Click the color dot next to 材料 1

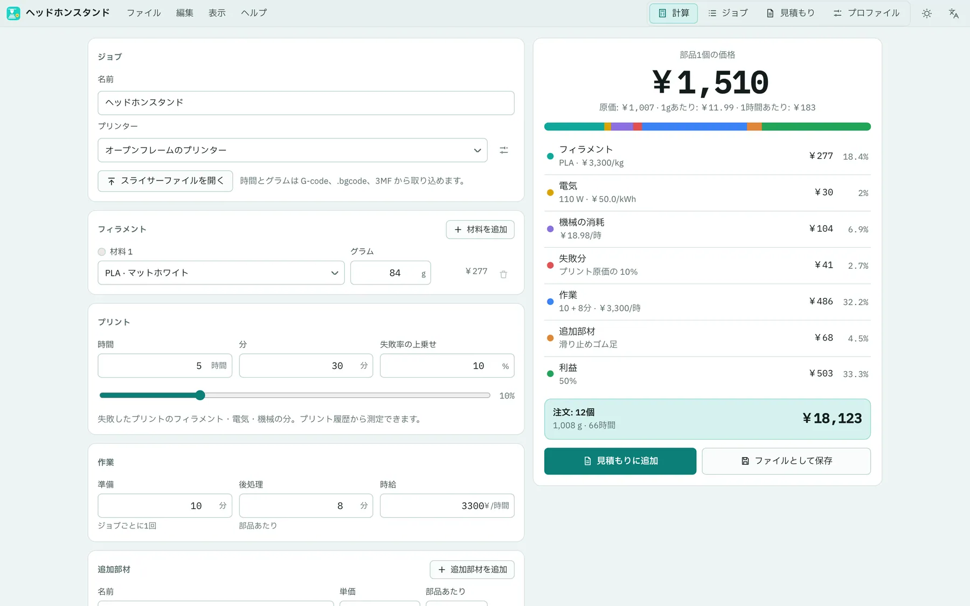pos(102,252)
